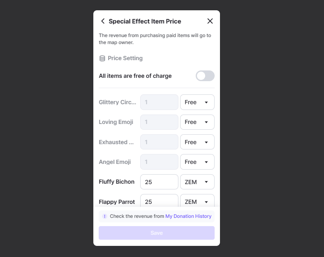
Task: Open Glittery Circle currency dropdown
Action: point(197,102)
